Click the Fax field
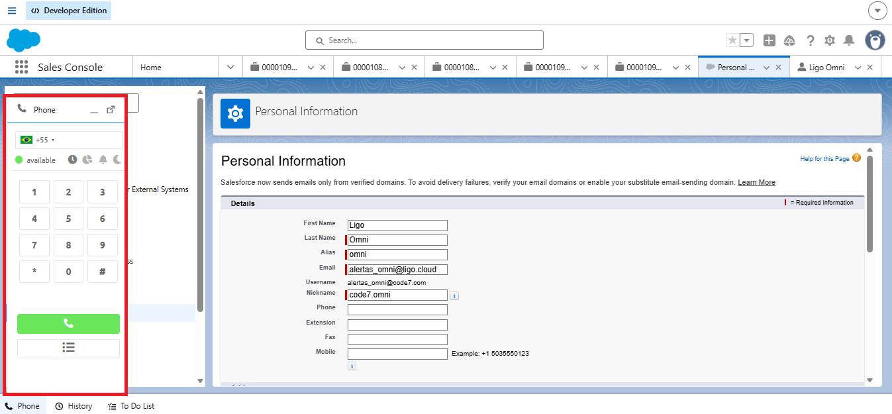The width and height of the screenshot is (892, 414). click(397, 339)
